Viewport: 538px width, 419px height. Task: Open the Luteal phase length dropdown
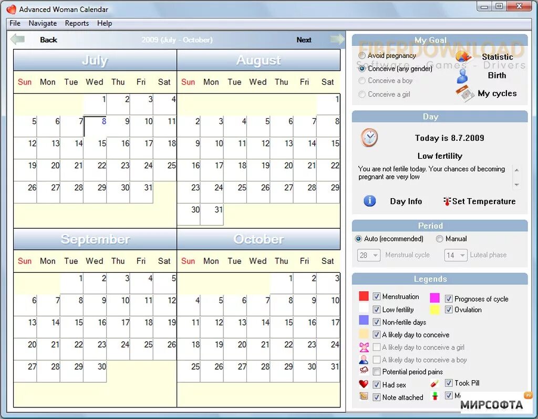click(x=456, y=255)
